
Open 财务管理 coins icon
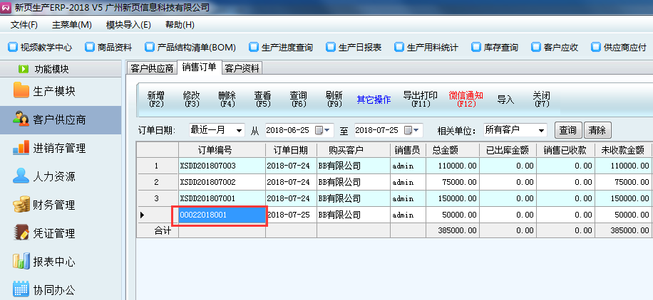pyautogui.click(x=21, y=205)
